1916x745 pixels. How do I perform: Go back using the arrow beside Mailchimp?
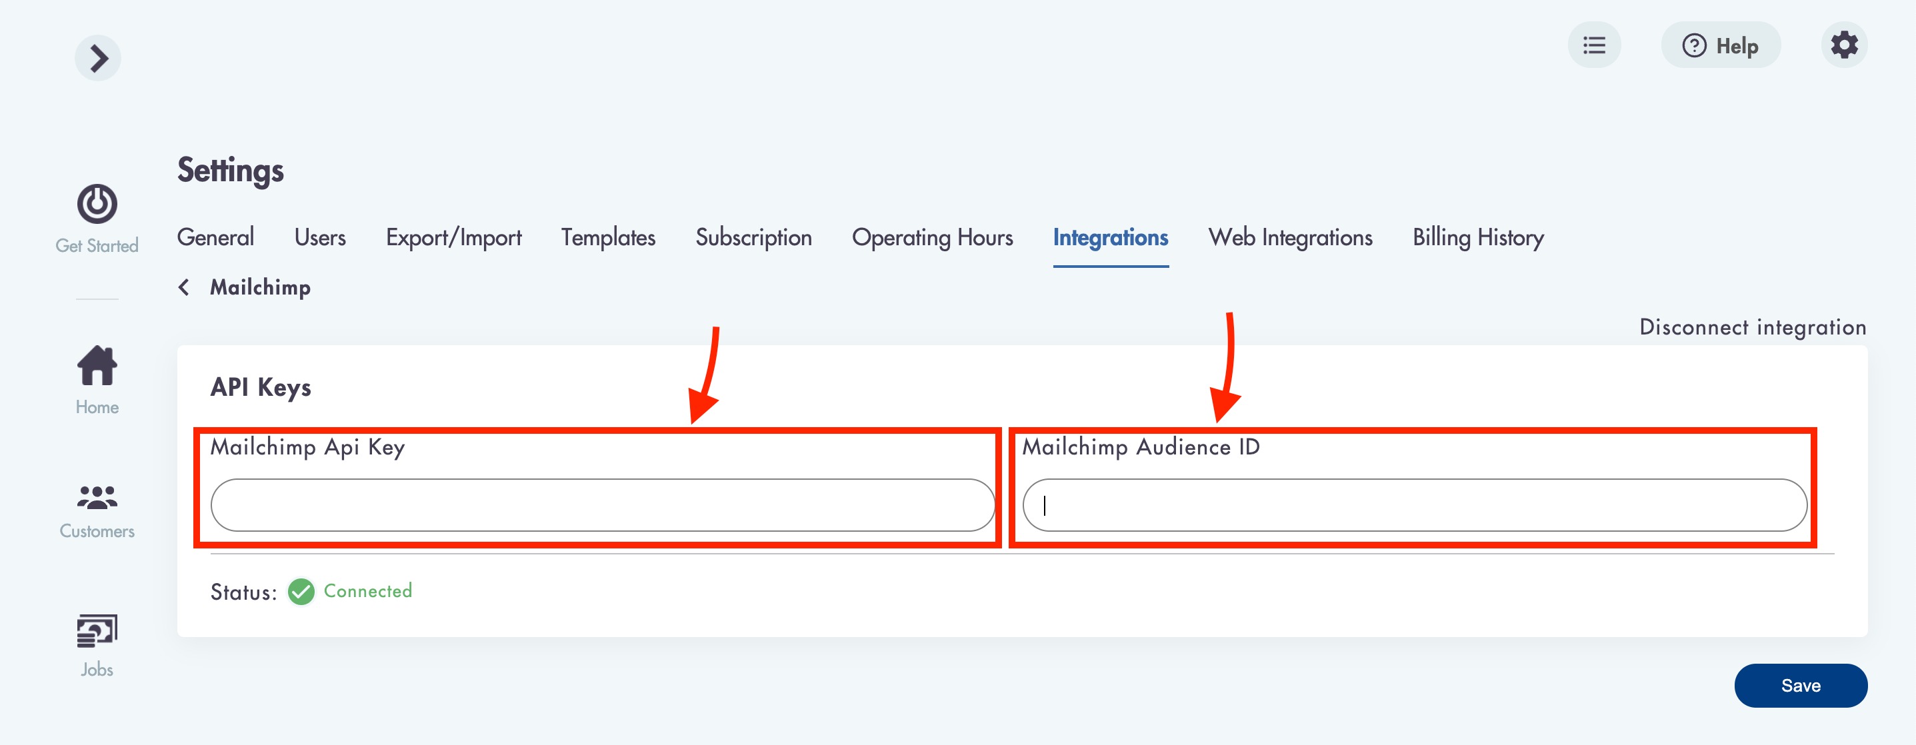(x=184, y=287)
